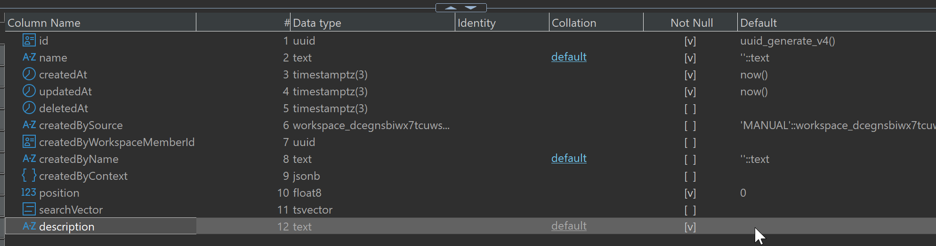The width and height of the screenshot is (936, 246).
Task: Click the clock icon next to createdAt
Action: [x=29, y=74]
